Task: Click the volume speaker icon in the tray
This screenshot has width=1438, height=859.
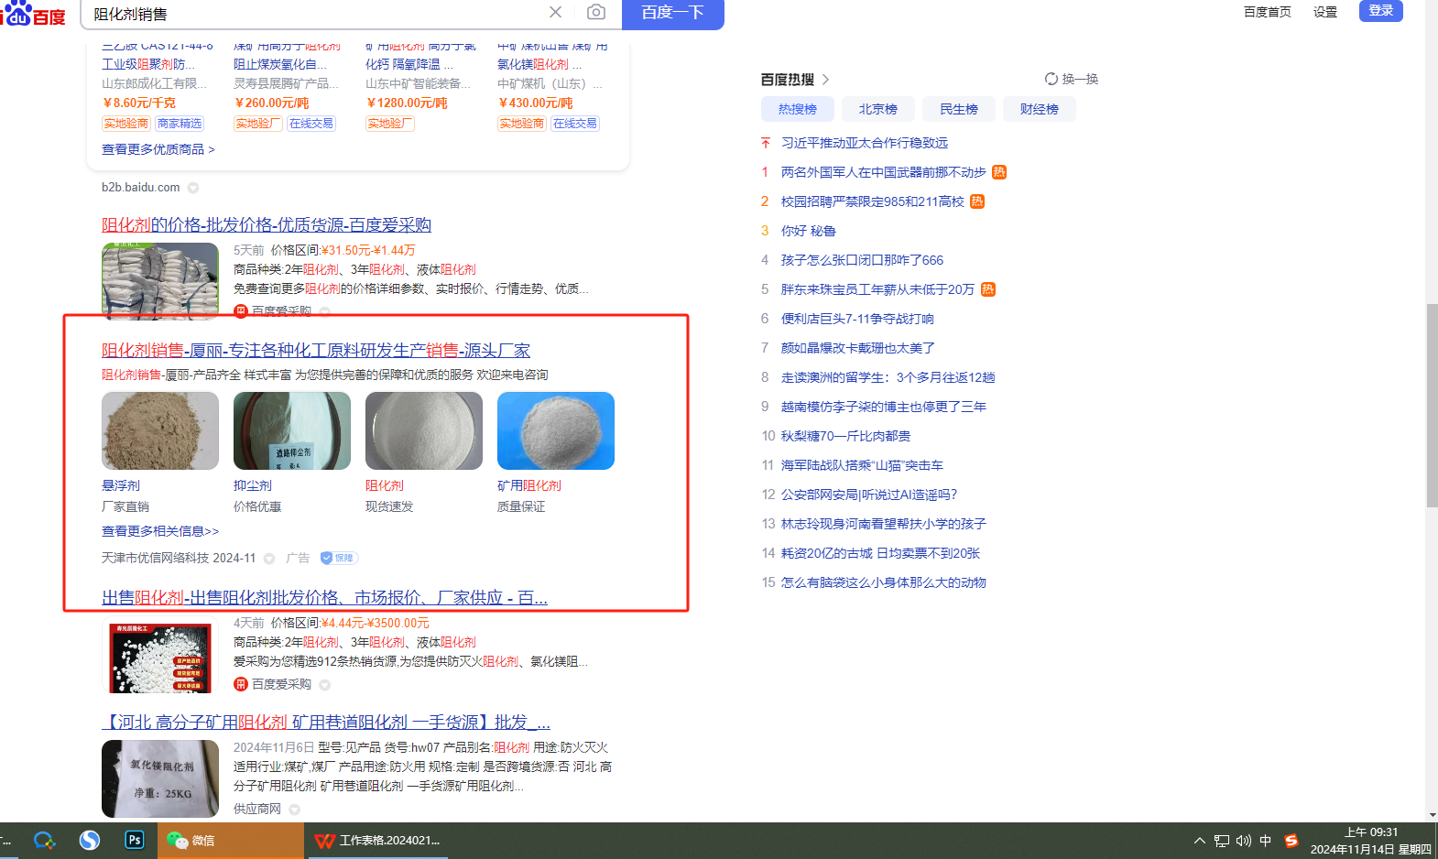Action: 1243,841
